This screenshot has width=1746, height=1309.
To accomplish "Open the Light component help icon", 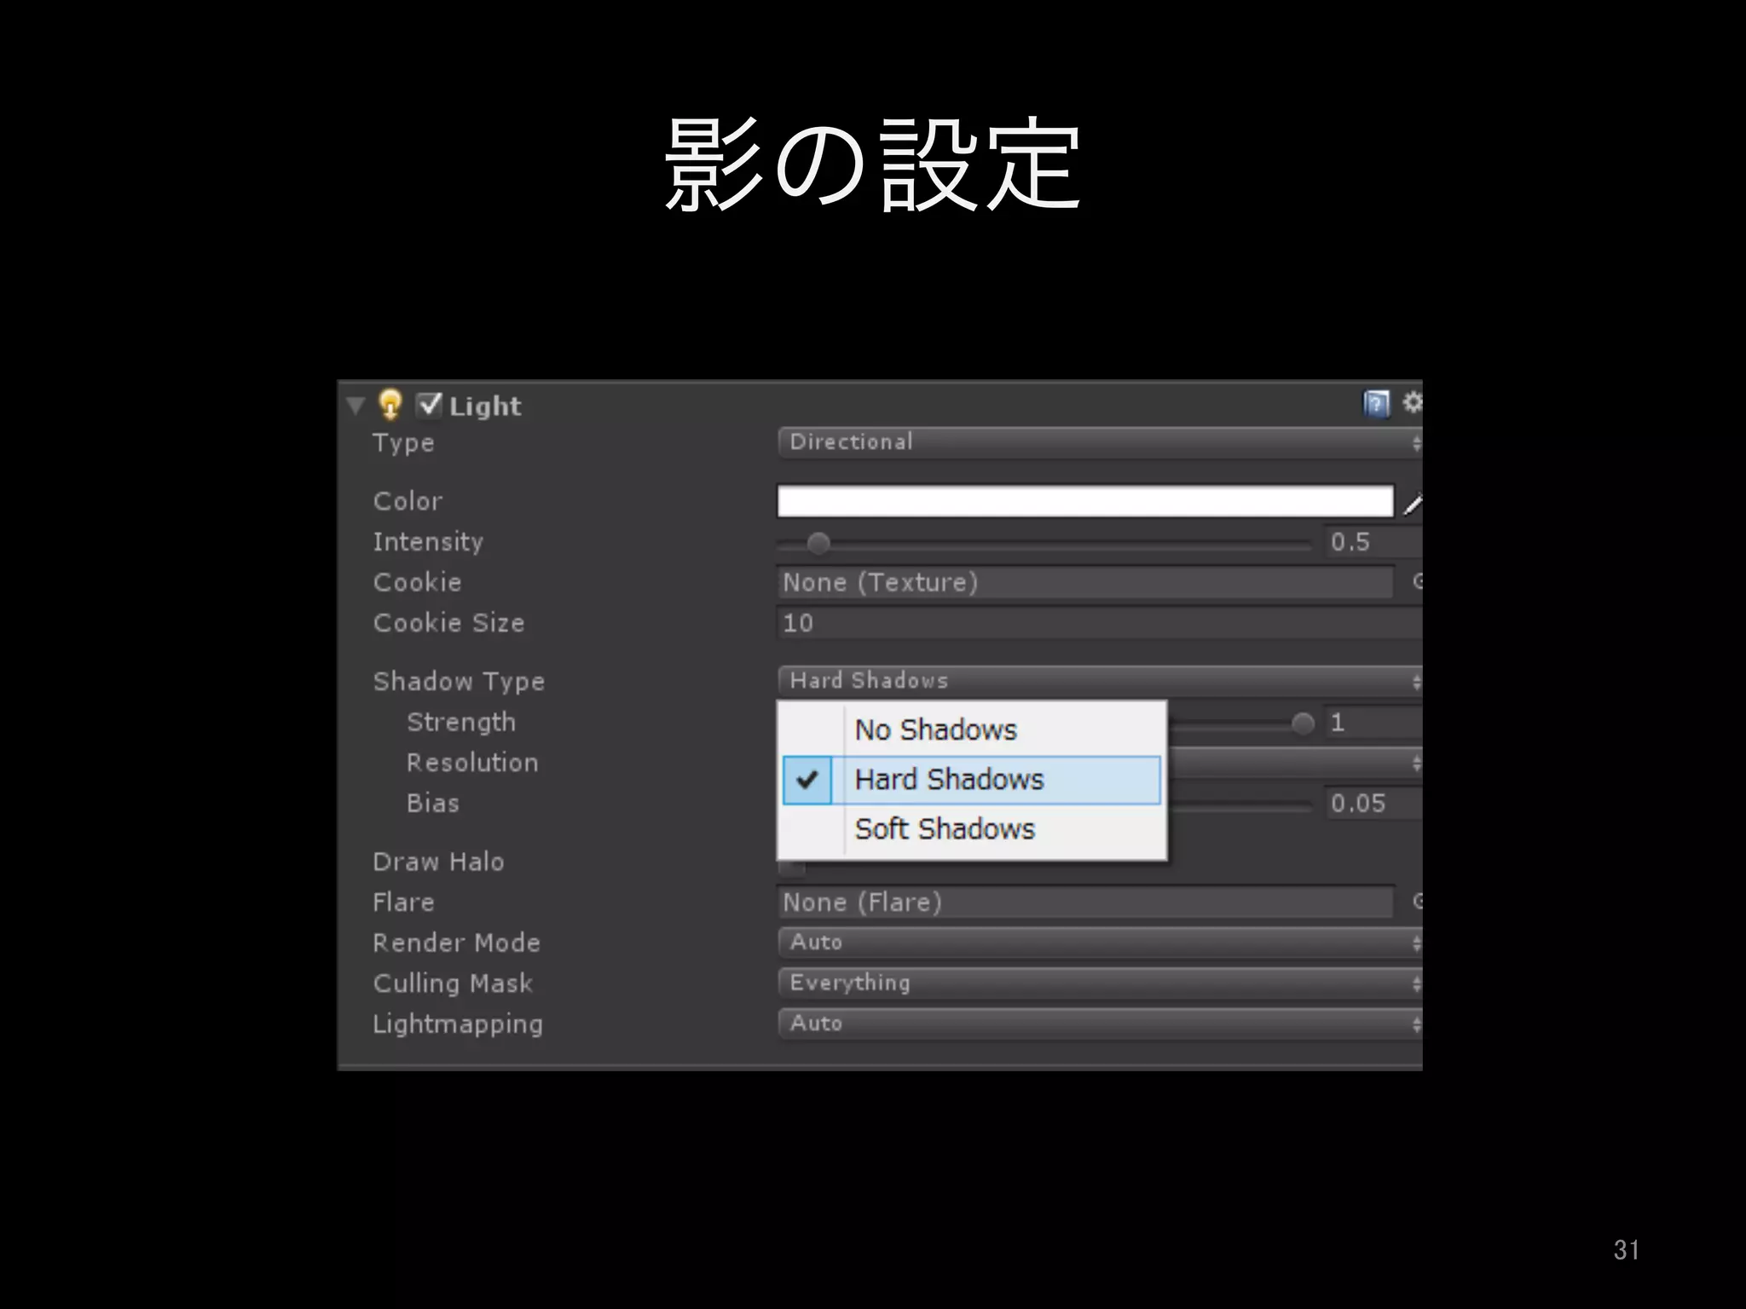I will (x=1376, y=403).
